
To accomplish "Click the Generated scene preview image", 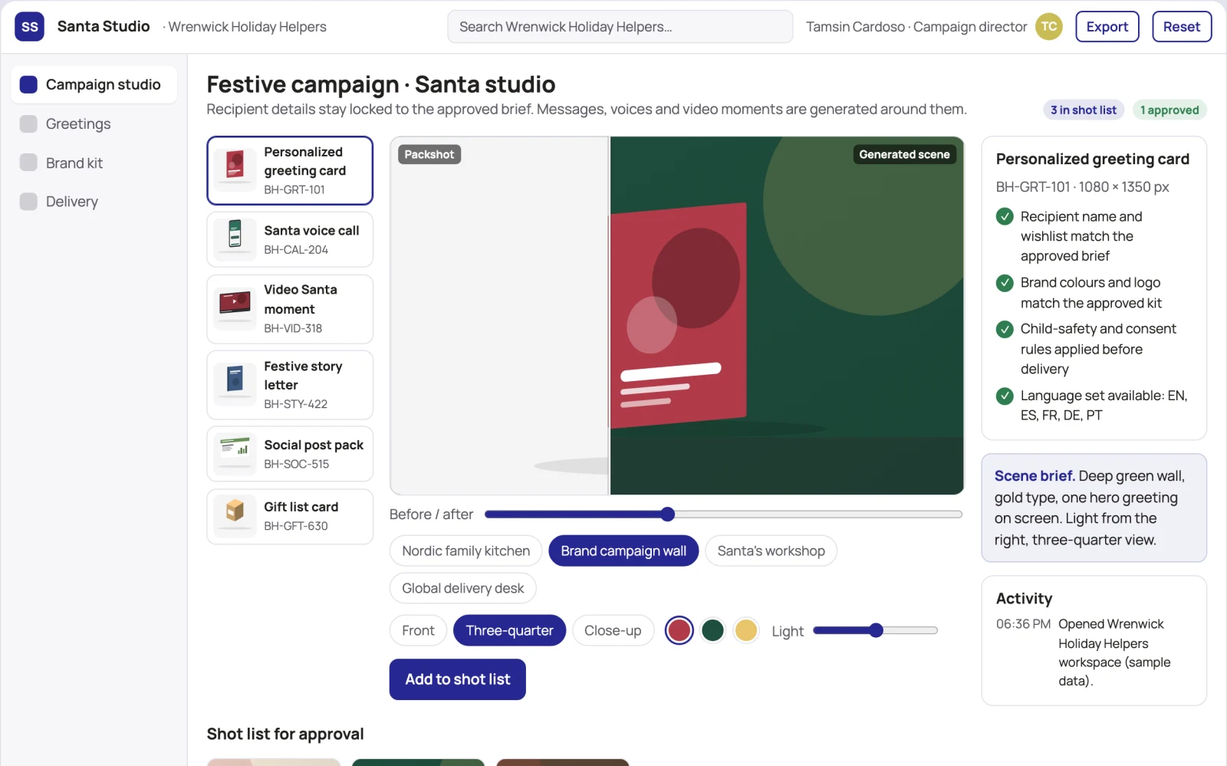I will [787, 316].
